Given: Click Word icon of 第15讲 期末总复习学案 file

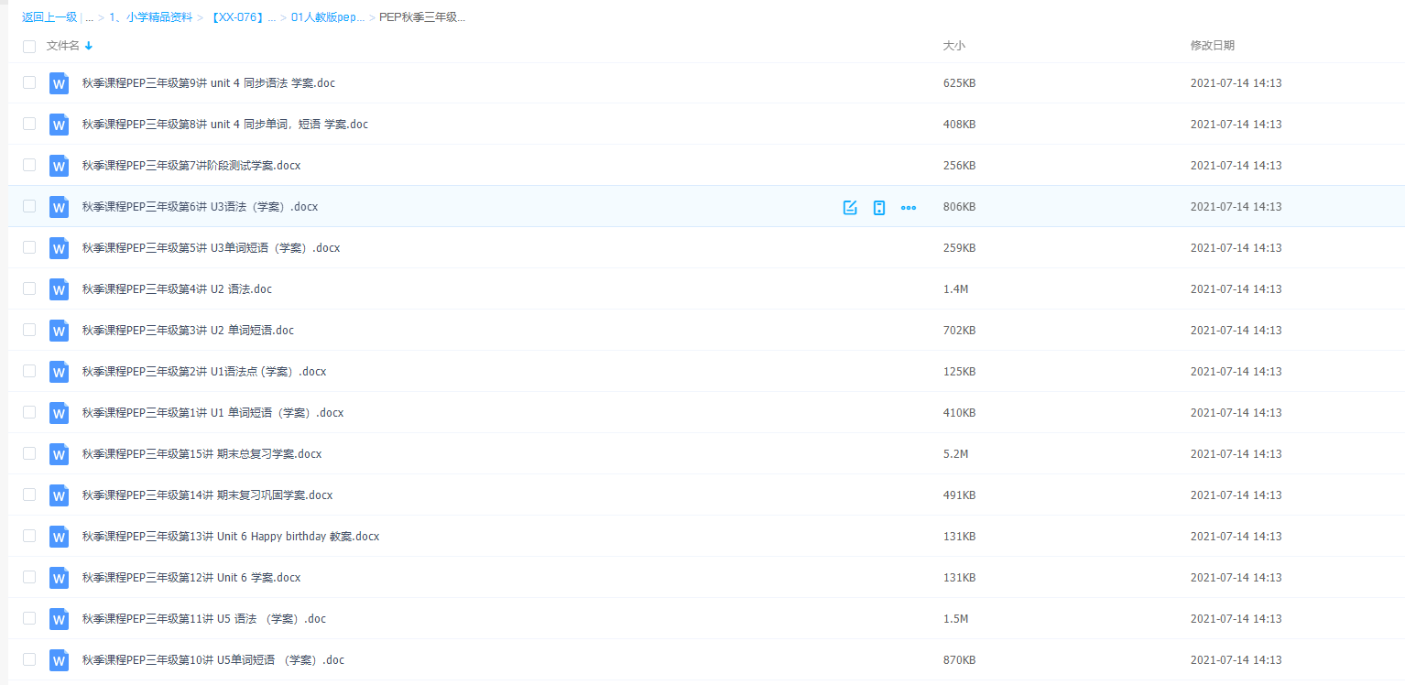Looking at the screenshot, I should [x=60, y=454].
